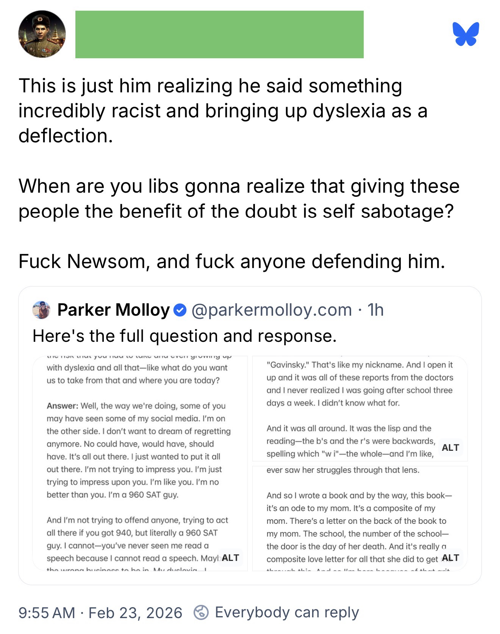
Task: Click the quoted post's '1h' timestamp
Action: coord(376,310)
